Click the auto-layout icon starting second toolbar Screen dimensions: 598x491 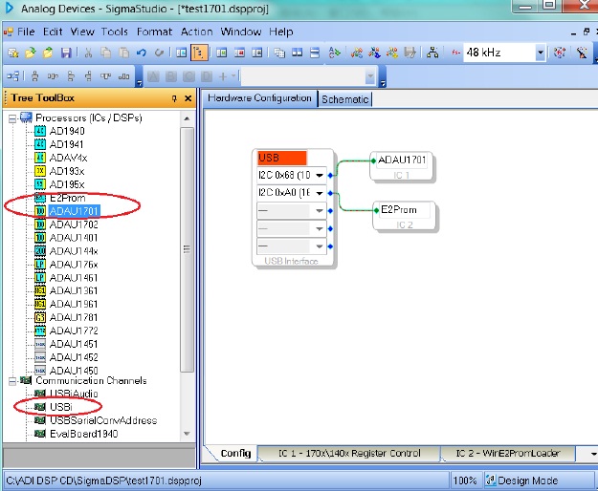tap(13, 76)
